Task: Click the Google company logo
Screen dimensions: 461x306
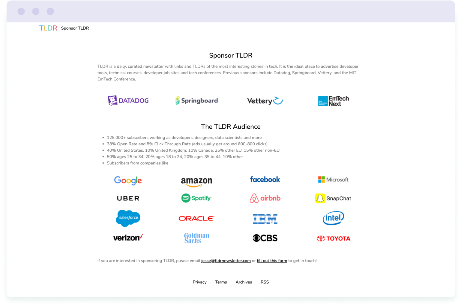Action: coord(128,181)
